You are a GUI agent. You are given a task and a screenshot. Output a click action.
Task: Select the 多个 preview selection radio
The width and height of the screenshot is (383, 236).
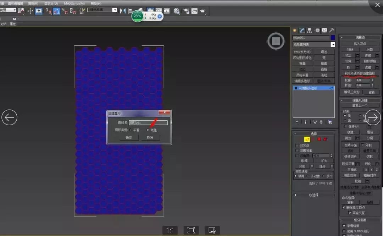323,176
